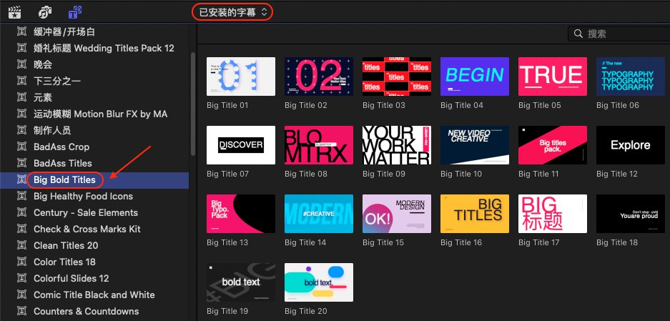Click the title icon beside Colorful Slides 12
The width and height of the screenshot is (670, 321).
pyautogui.click(x=21, y=278)
